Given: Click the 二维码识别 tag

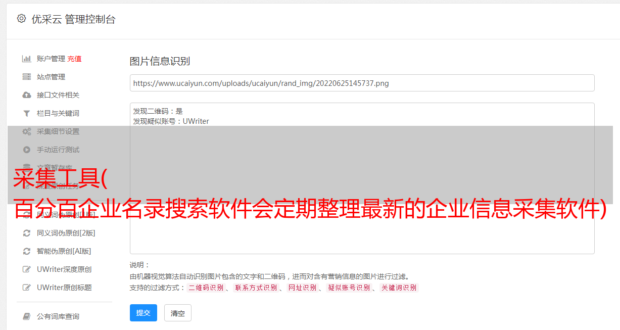Looking at the screenshot, I should (x=206, y=288).
